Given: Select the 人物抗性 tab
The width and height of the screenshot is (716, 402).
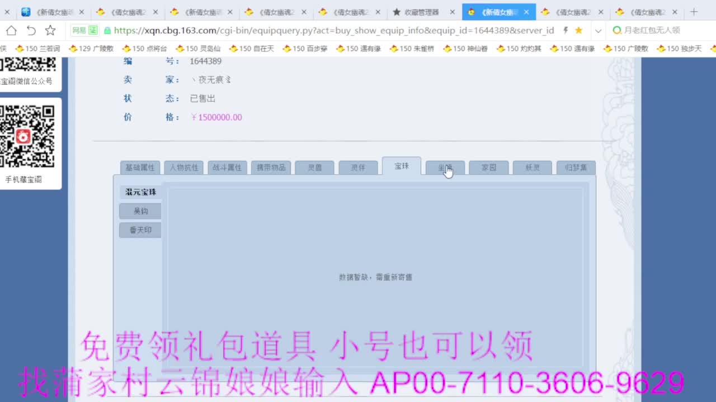Looking at the screenshot, I should [x=183, y=167].
